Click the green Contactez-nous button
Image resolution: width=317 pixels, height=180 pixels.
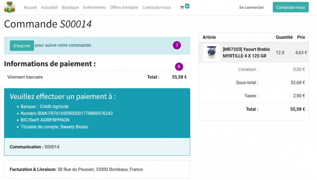(290, 7)
